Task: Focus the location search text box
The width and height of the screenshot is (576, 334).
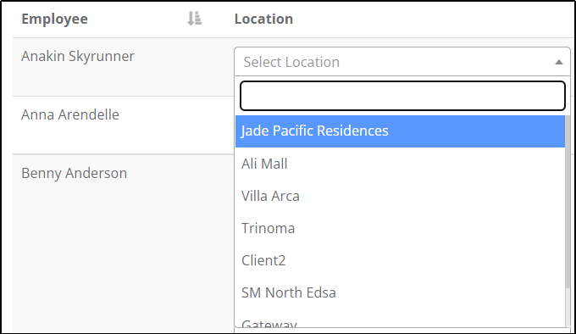Action: (402, 96)
